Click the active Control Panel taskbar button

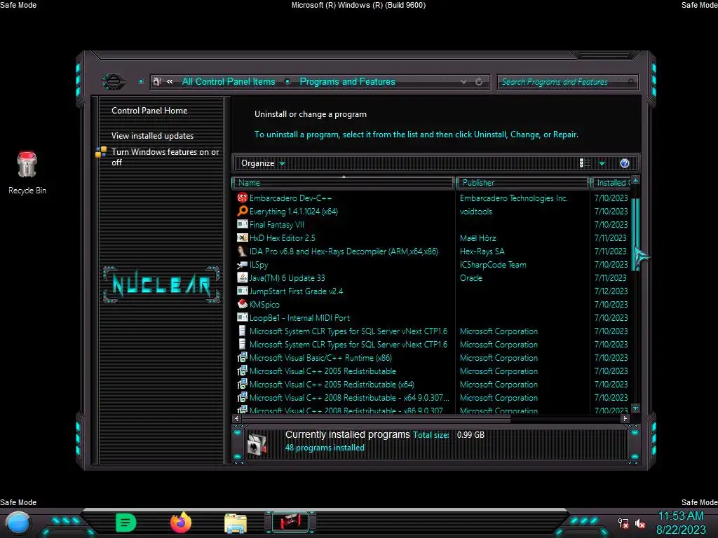coord(290,522)
